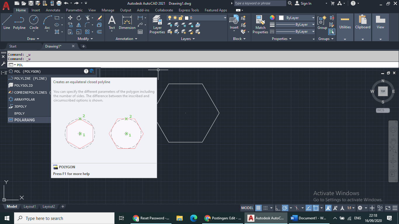The image size is (399, 224).
Task: Expand the Draw panel
Action: 33,39
